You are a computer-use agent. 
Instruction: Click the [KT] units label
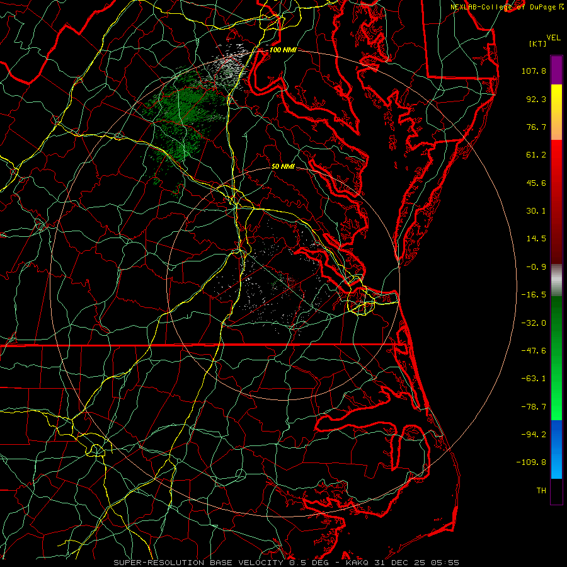point(538,43)
